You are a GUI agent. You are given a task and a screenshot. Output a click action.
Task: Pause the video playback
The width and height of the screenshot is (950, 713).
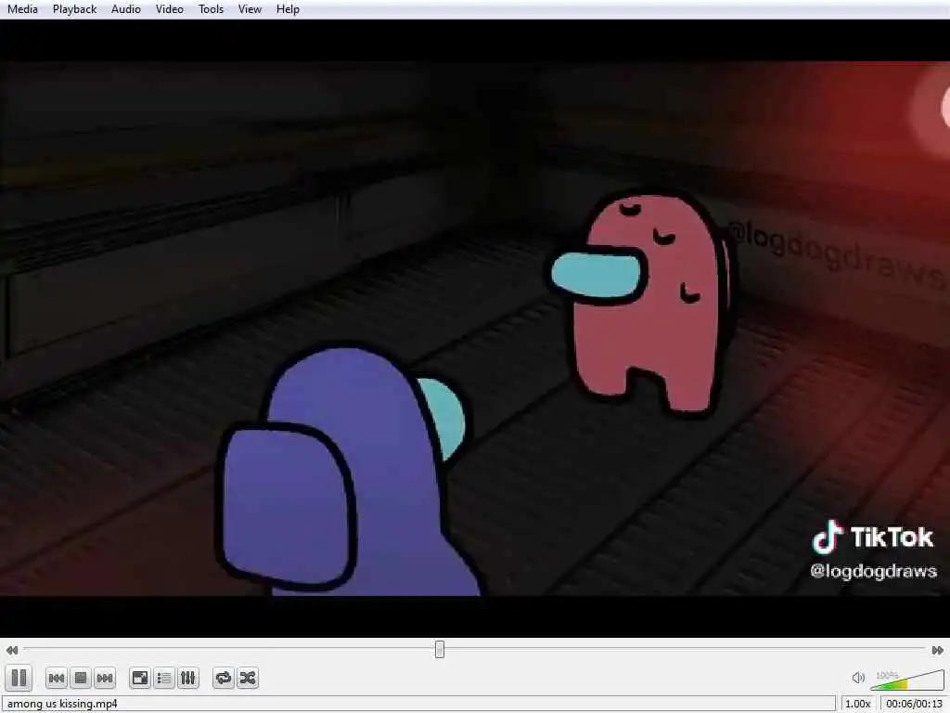click(x=19, y=677)
